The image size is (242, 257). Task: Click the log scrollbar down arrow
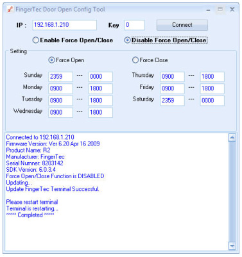[232, 245]
